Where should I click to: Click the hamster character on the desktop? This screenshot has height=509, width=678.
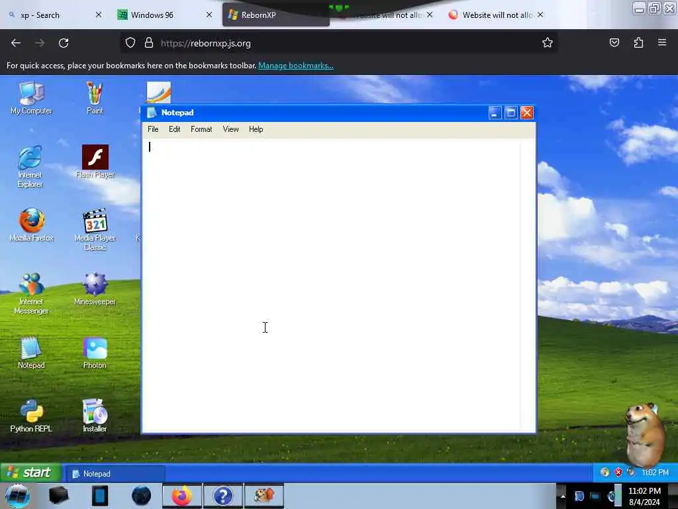[x=644, y=433]
